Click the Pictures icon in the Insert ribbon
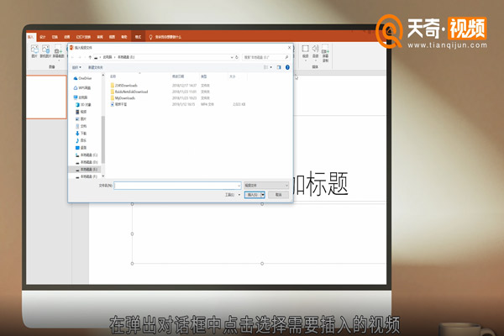This screenshot has height=336, width=504. (x=34, y=50)
